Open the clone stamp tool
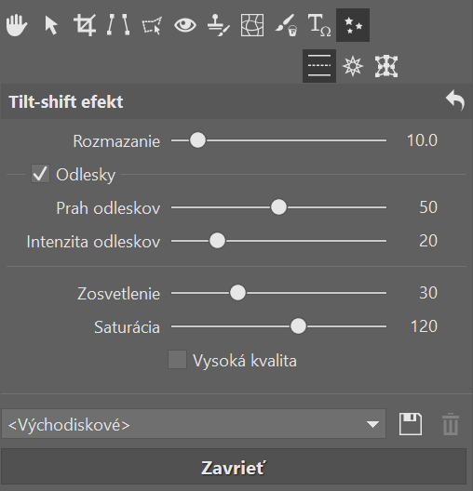This screenshot has height=491, width=473. pos(219,25)
